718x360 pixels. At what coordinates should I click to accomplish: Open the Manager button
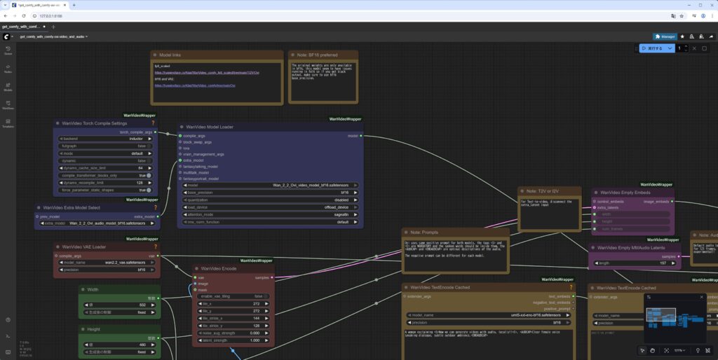tap(664, 36)
